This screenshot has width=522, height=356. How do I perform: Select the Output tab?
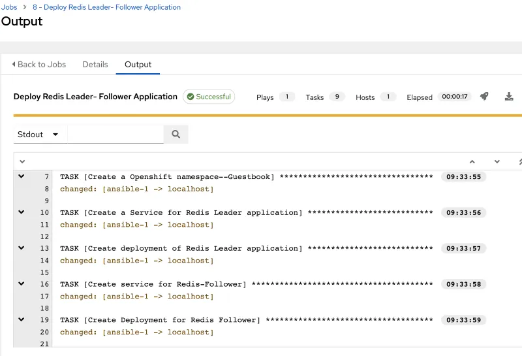click(138, 65)
